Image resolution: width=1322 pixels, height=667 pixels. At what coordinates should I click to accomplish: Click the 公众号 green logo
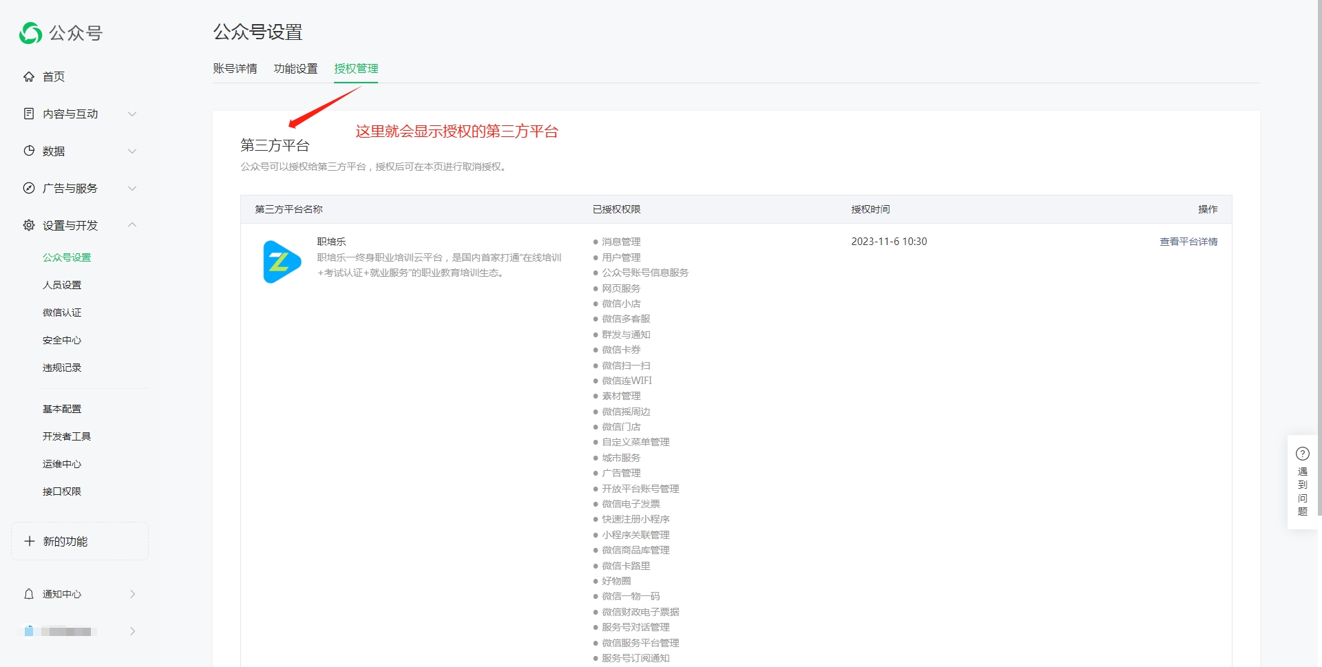click(30, 33)
